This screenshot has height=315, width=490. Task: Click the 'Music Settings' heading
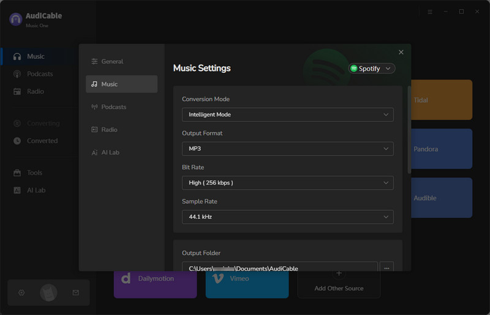click(x=202, y=68)
